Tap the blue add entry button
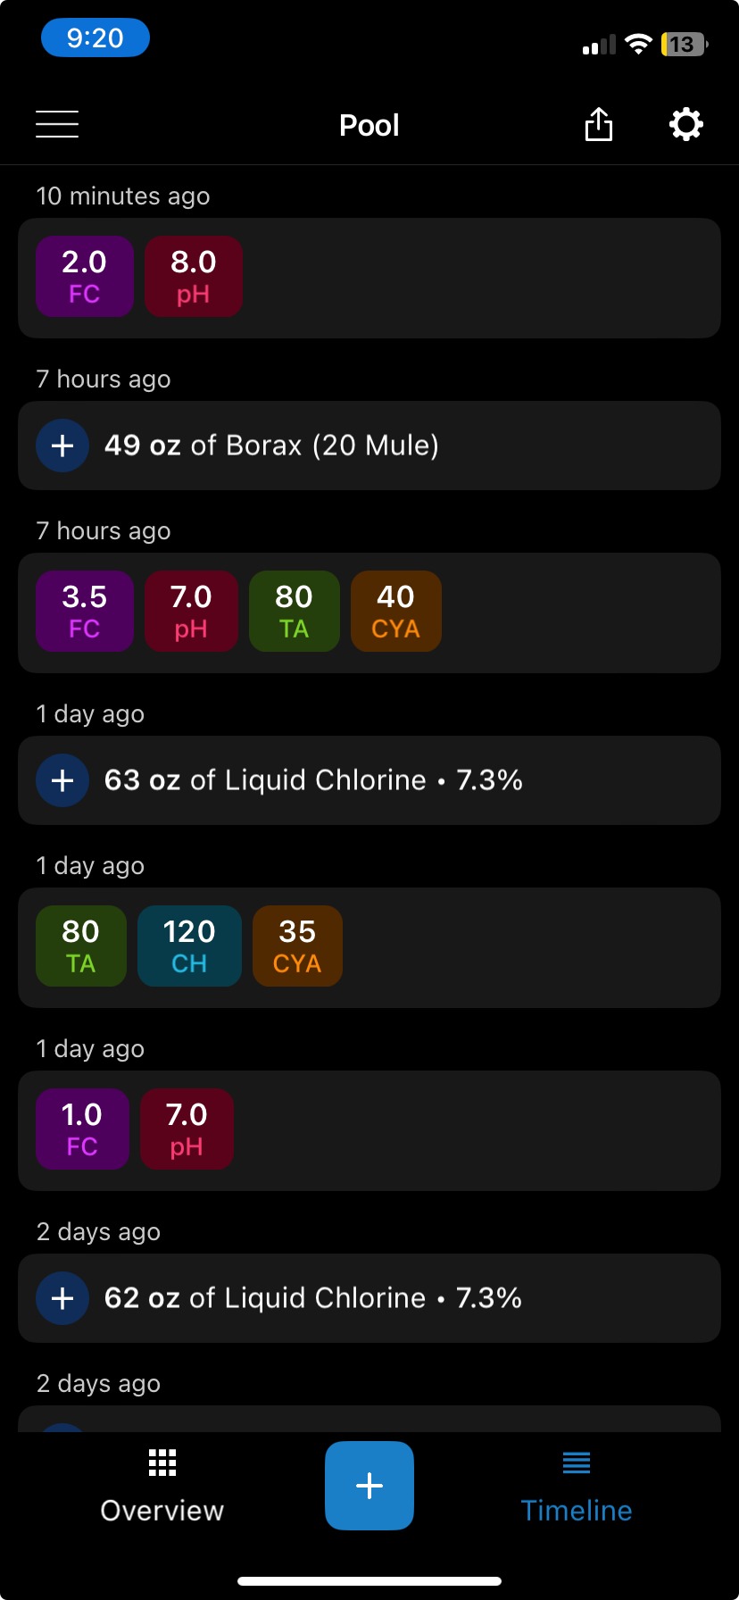 (369, 1486)
